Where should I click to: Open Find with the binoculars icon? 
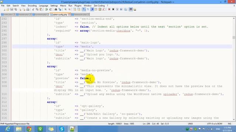click(56, 10)
